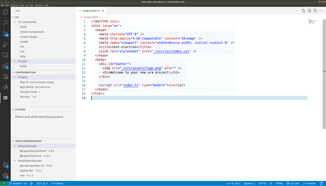The width and height of the screenshot is (326, 186).
Task: Open the Search view in activity bar
Action: click(x=5, y=23)
